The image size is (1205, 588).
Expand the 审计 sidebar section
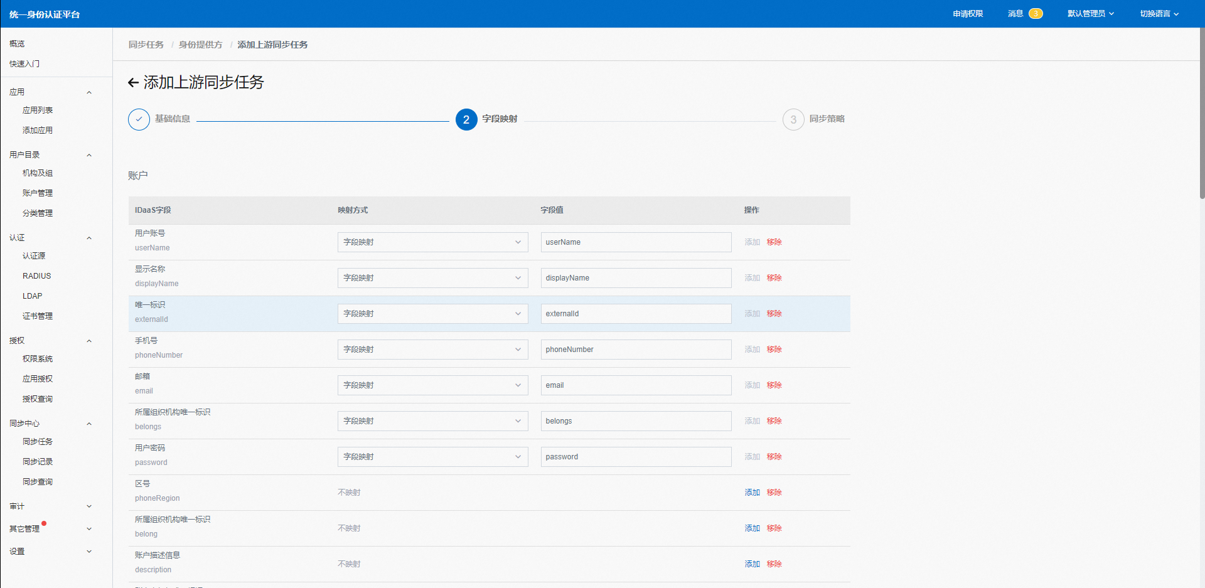click(x=89, y=506)
